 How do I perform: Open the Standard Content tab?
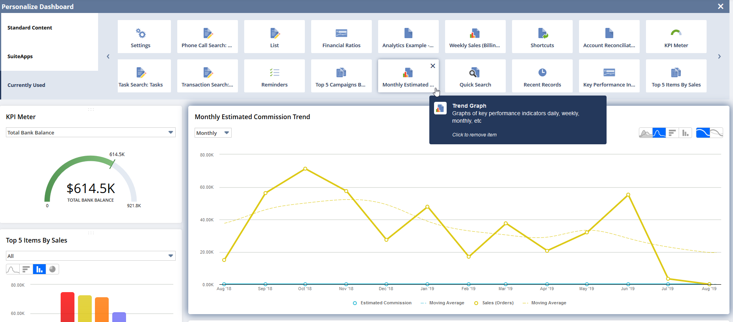point(49,28)
